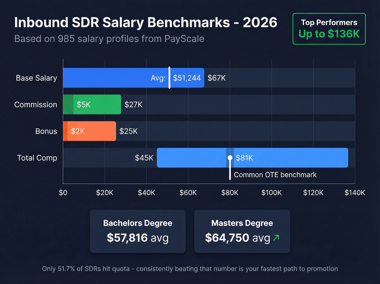Click the Commission row label
Image resolution: width=380 pixels, height=284 pixels.
pyautogui.click(x=36, y=105)
